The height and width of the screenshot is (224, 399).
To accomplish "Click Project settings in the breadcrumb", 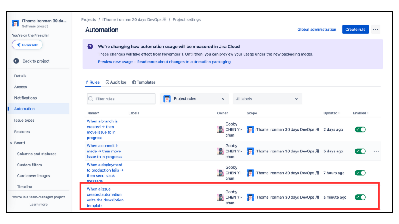I will (x=187, y=19).
